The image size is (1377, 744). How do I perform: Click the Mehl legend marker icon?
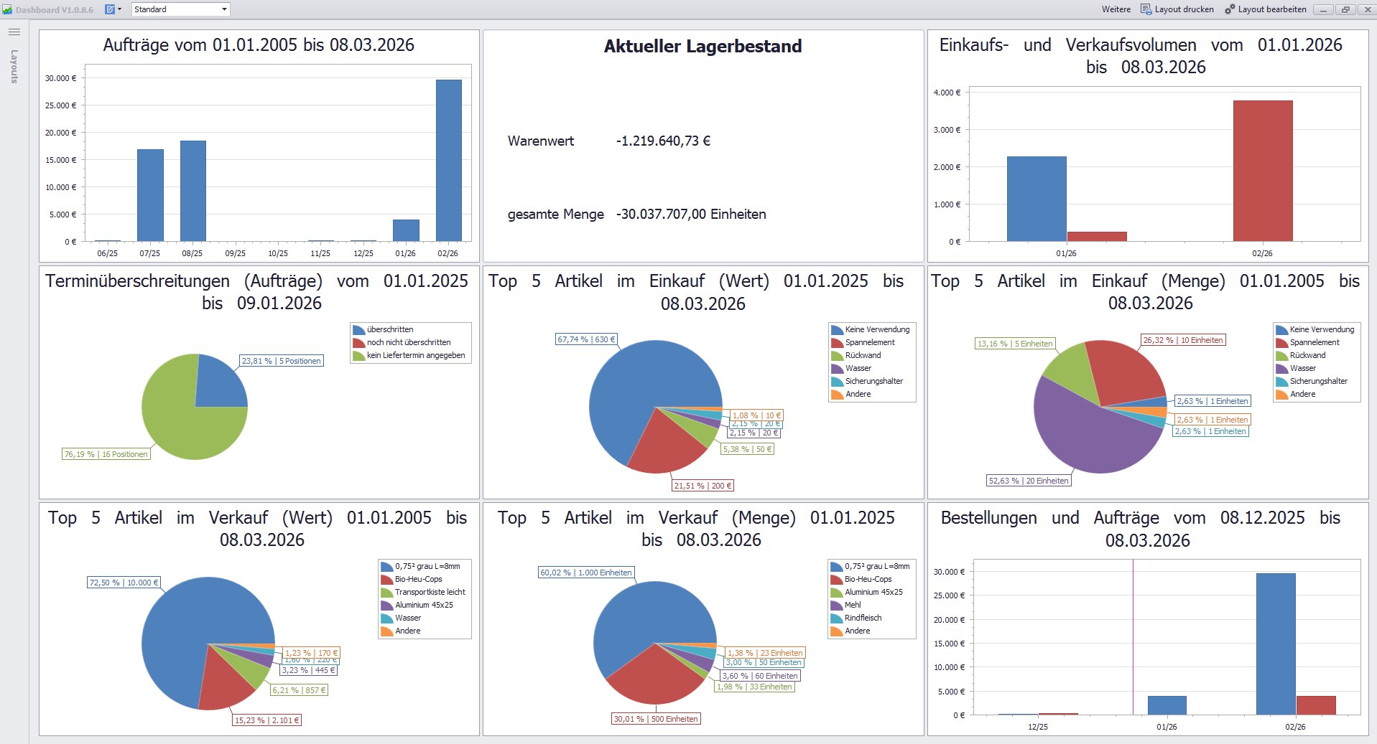(836, 606)
